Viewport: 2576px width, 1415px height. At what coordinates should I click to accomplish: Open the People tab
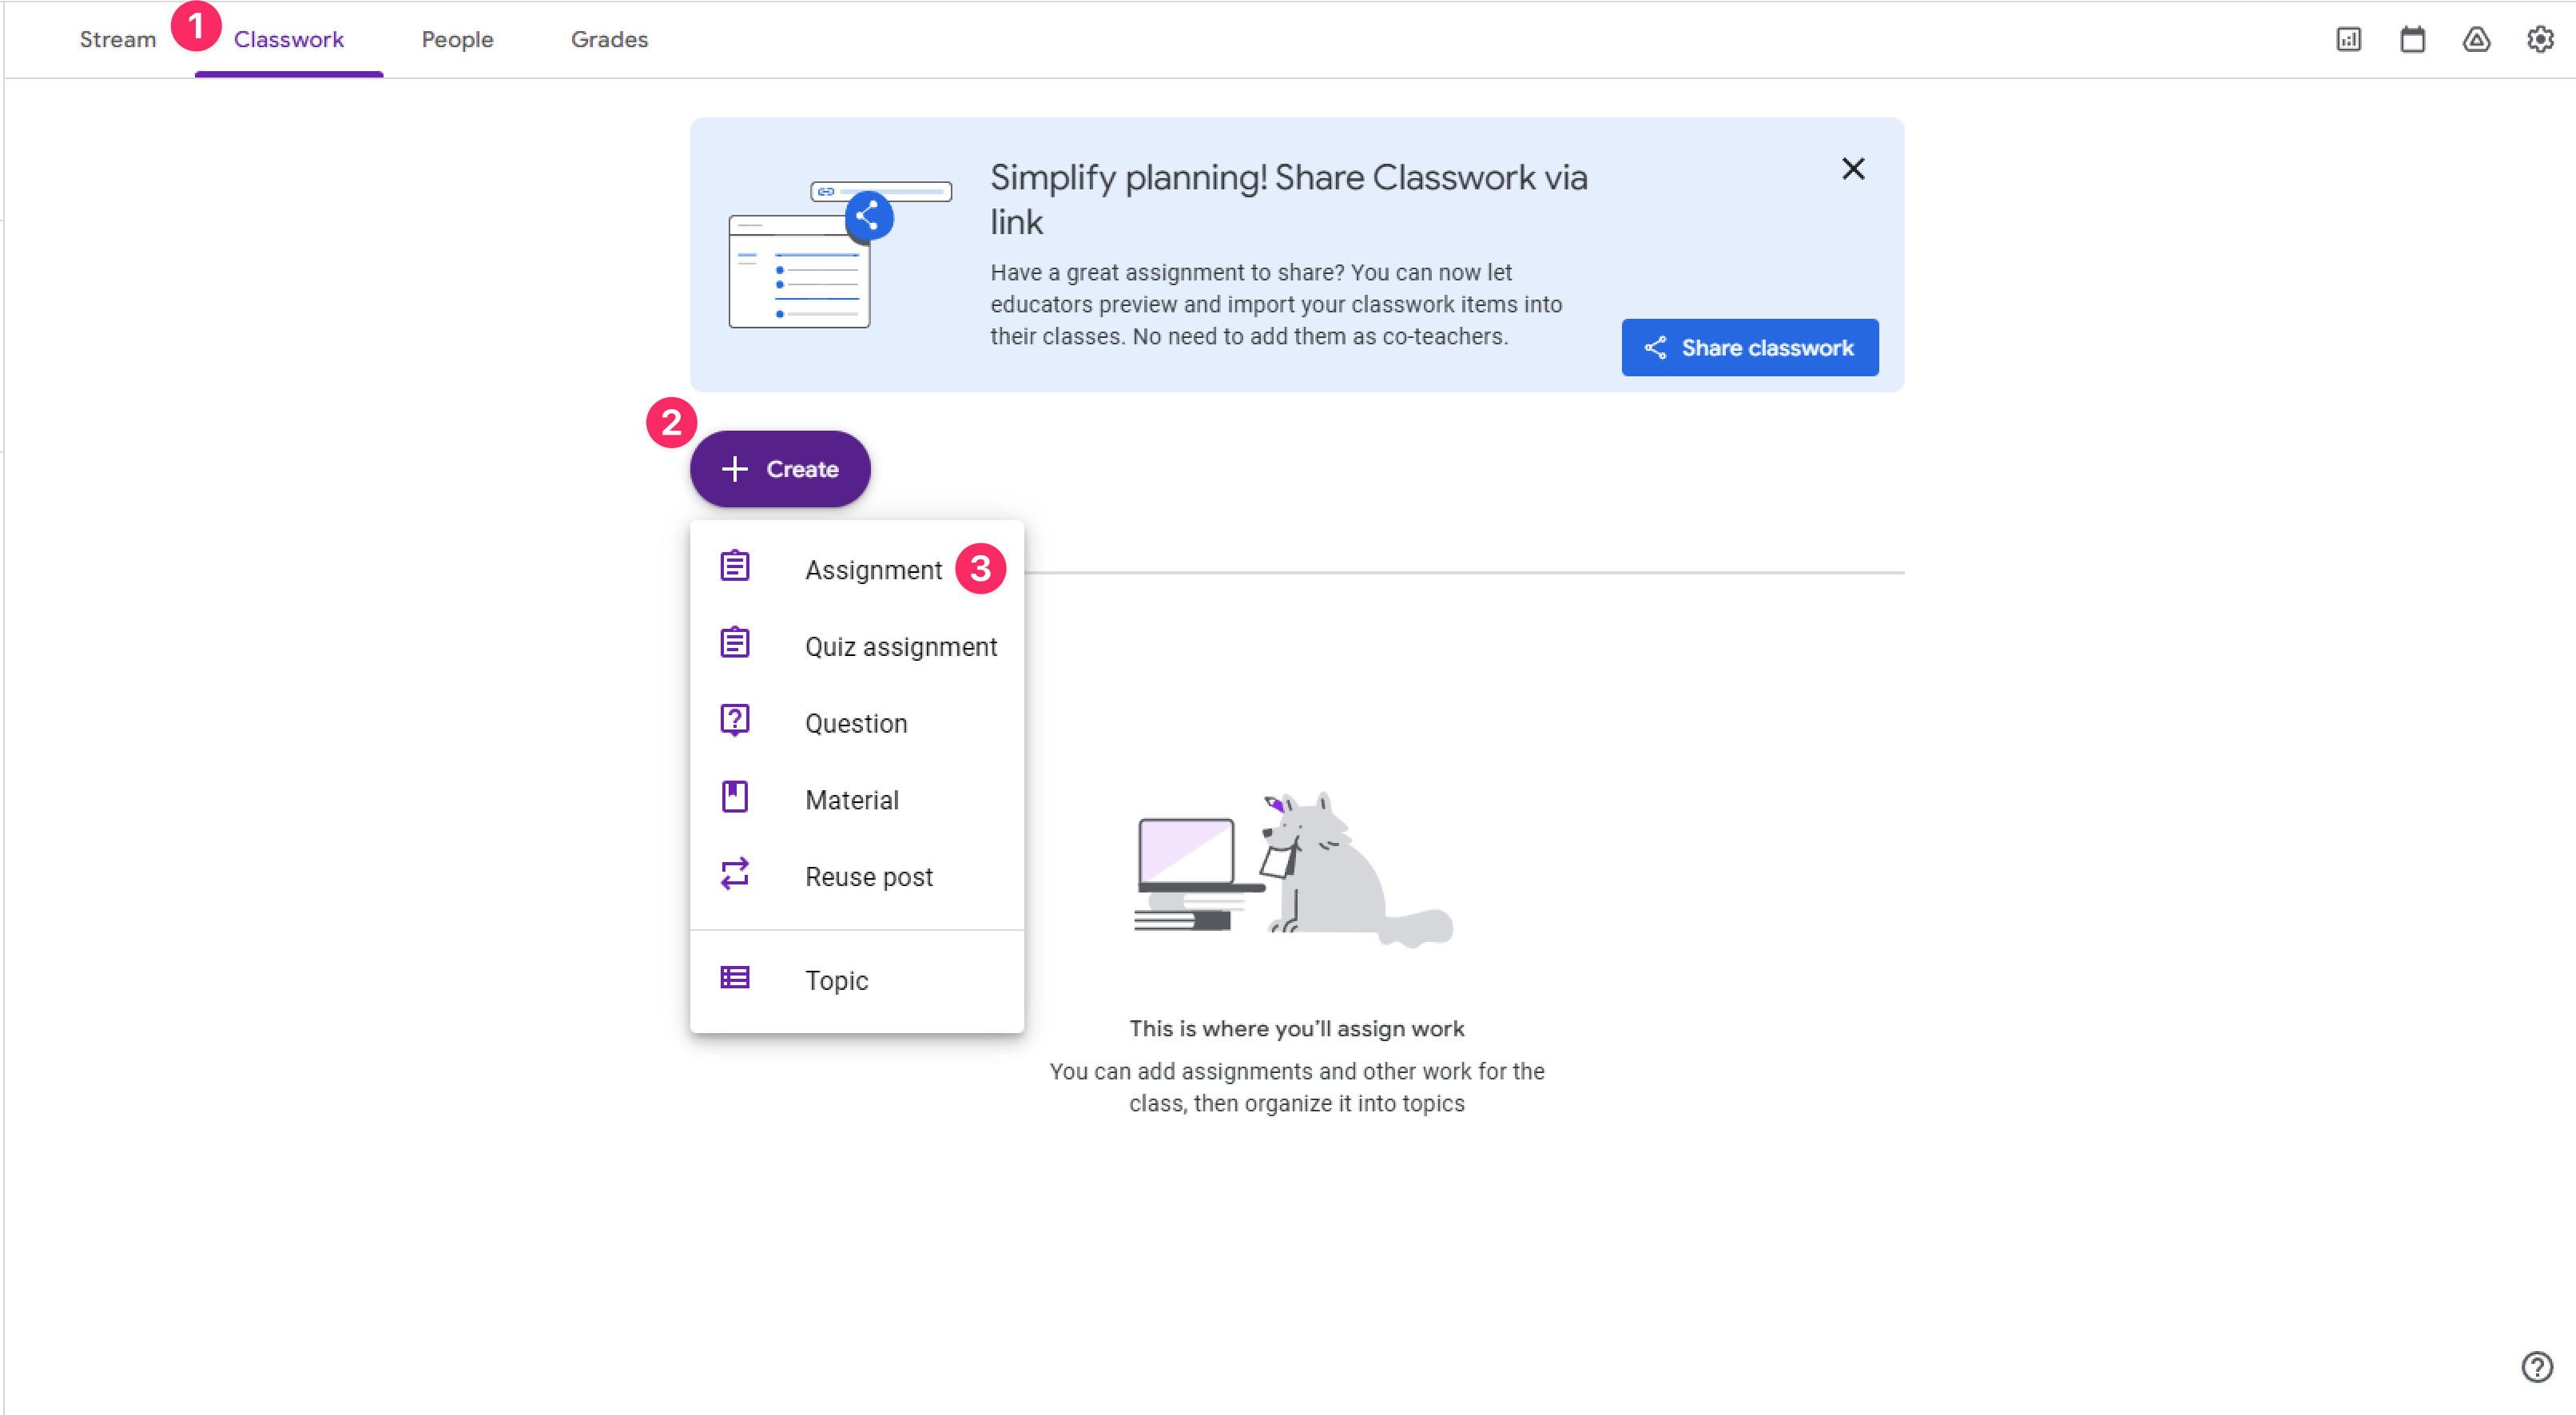point(457,39)
